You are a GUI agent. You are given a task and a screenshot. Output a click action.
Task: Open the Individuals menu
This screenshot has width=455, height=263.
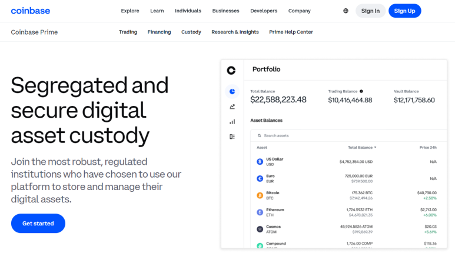pyautogui.click(x=188, y=11)
